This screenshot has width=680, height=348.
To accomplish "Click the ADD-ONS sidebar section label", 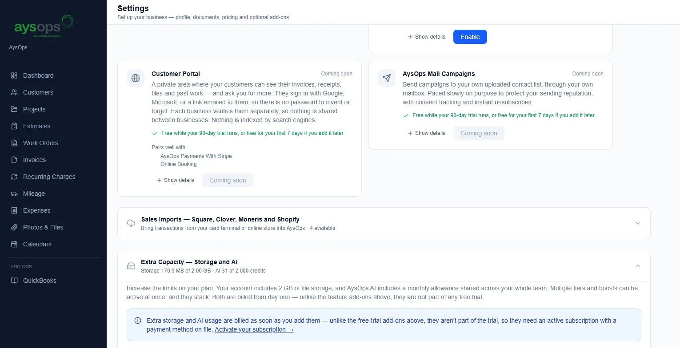I will point(21,266).
